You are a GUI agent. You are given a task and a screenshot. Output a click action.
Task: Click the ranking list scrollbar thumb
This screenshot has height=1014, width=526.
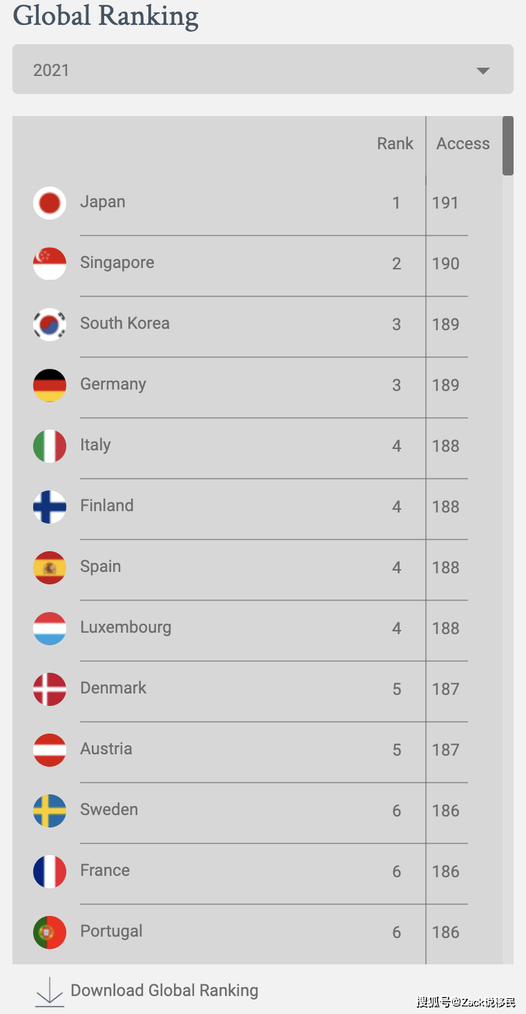tap(508, 146)
